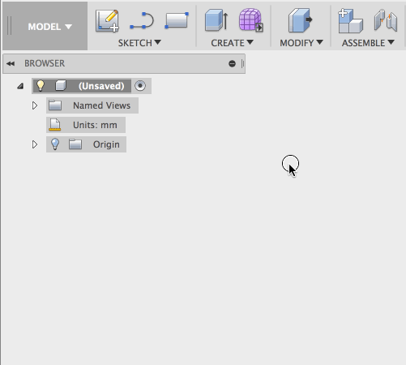Select the Joint tool icon
Screen dimensions: 406x365
386,20
